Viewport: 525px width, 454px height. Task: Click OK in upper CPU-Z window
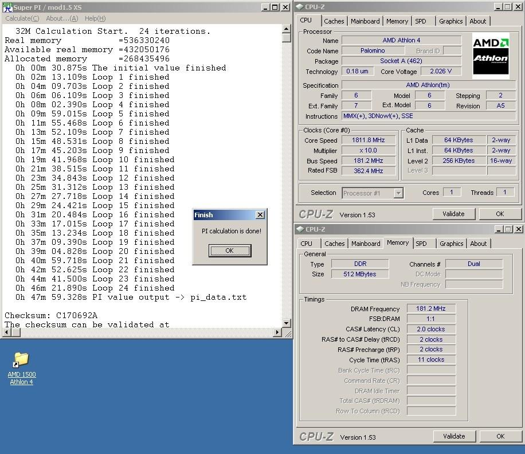(x=500, y=214)
